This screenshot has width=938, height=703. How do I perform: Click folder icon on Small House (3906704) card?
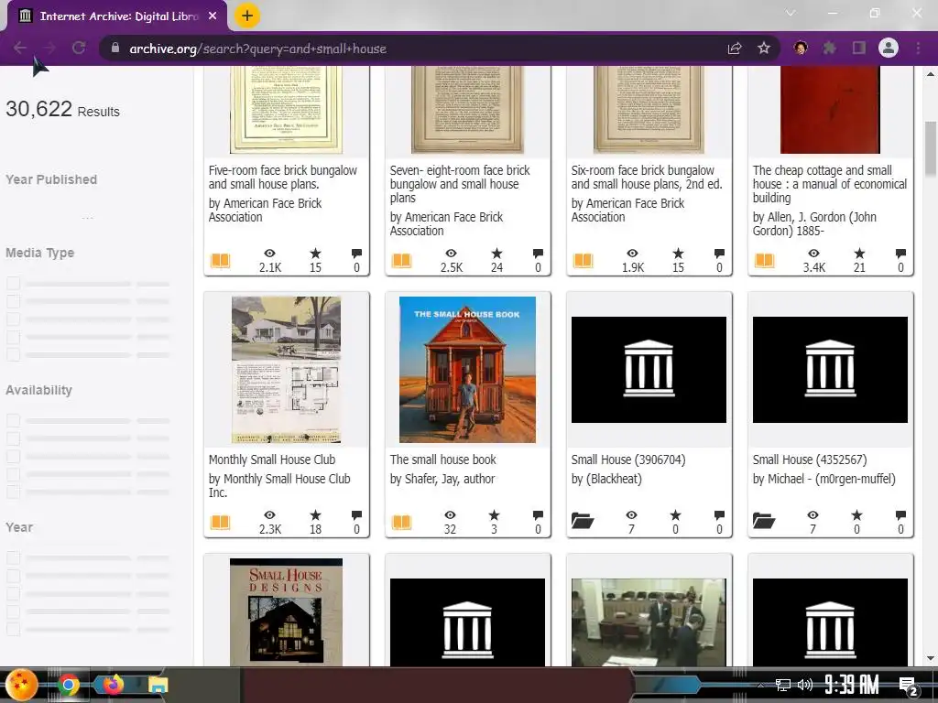click(583, 521)
